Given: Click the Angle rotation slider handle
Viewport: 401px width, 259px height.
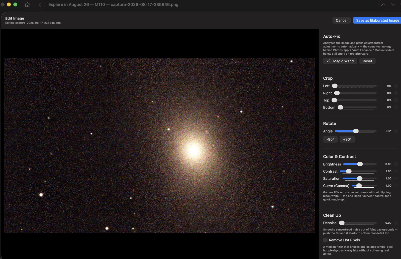Looking at the screenshot, I should point(356,131).
